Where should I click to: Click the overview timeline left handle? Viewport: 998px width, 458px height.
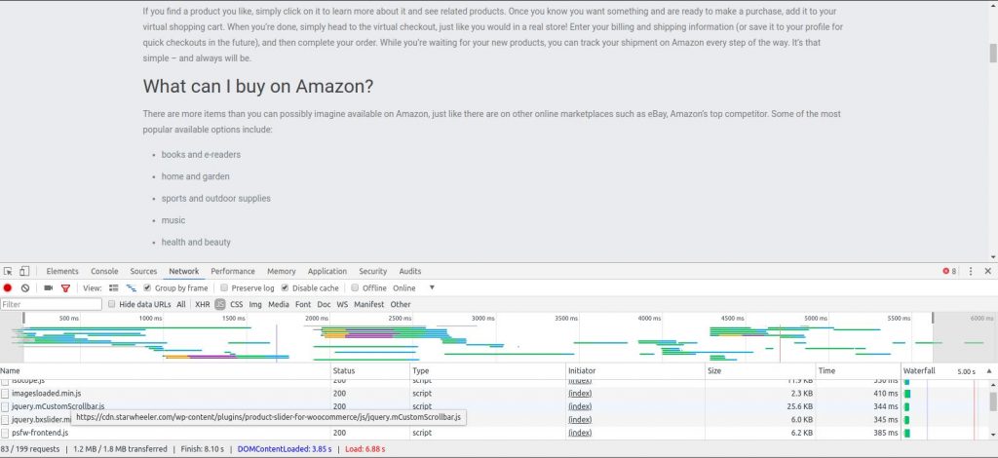point(23,318)
